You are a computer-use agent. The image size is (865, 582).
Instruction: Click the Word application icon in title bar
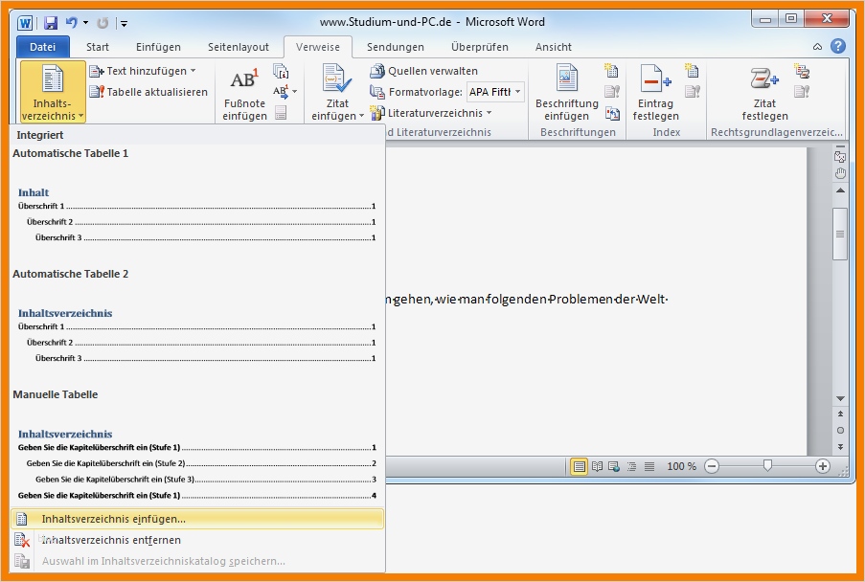[x=25, y=23]
